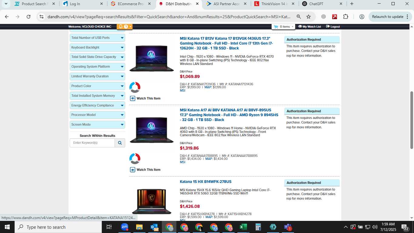Expand Total Solid State Drive Capacity filter

pyautogui.click(x=97, y=57)
